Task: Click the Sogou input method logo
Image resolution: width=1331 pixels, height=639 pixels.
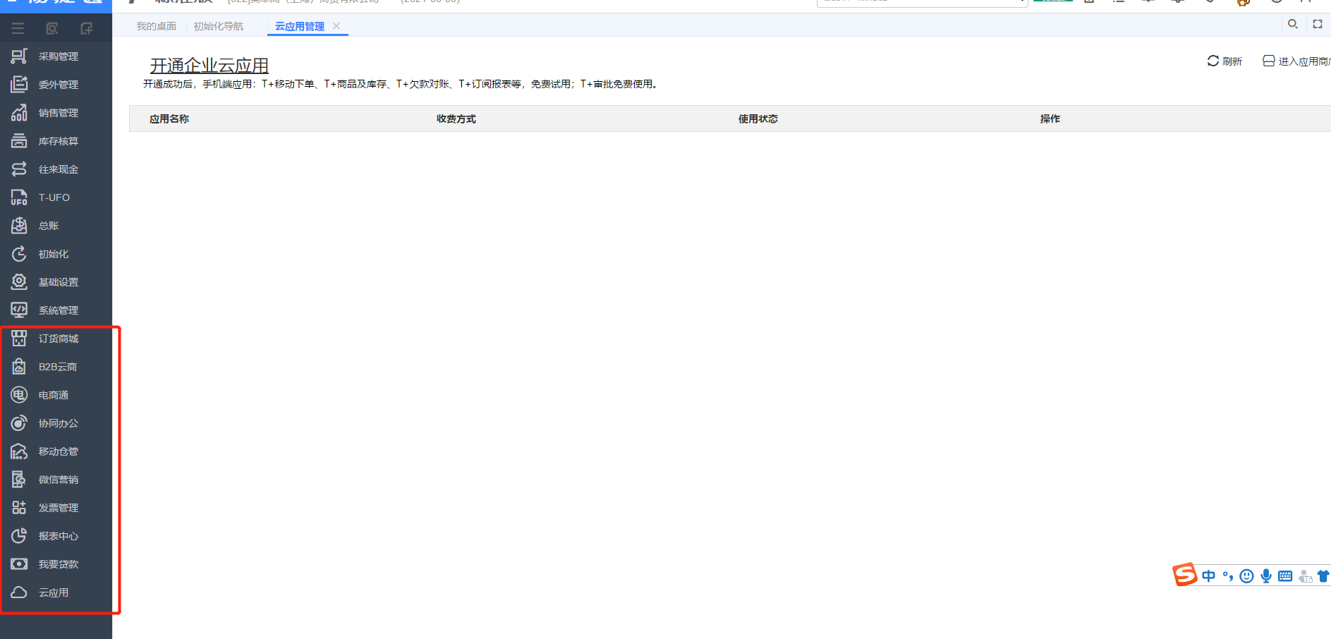Action: pyautogui.click(x=1185, y=575)
